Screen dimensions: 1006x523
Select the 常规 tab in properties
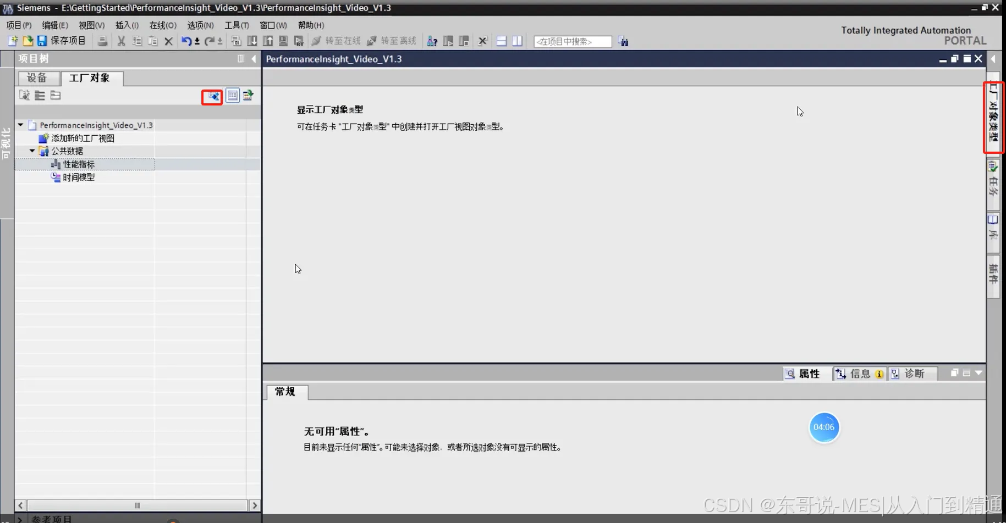pyautogui.click(x=286, y=392)
